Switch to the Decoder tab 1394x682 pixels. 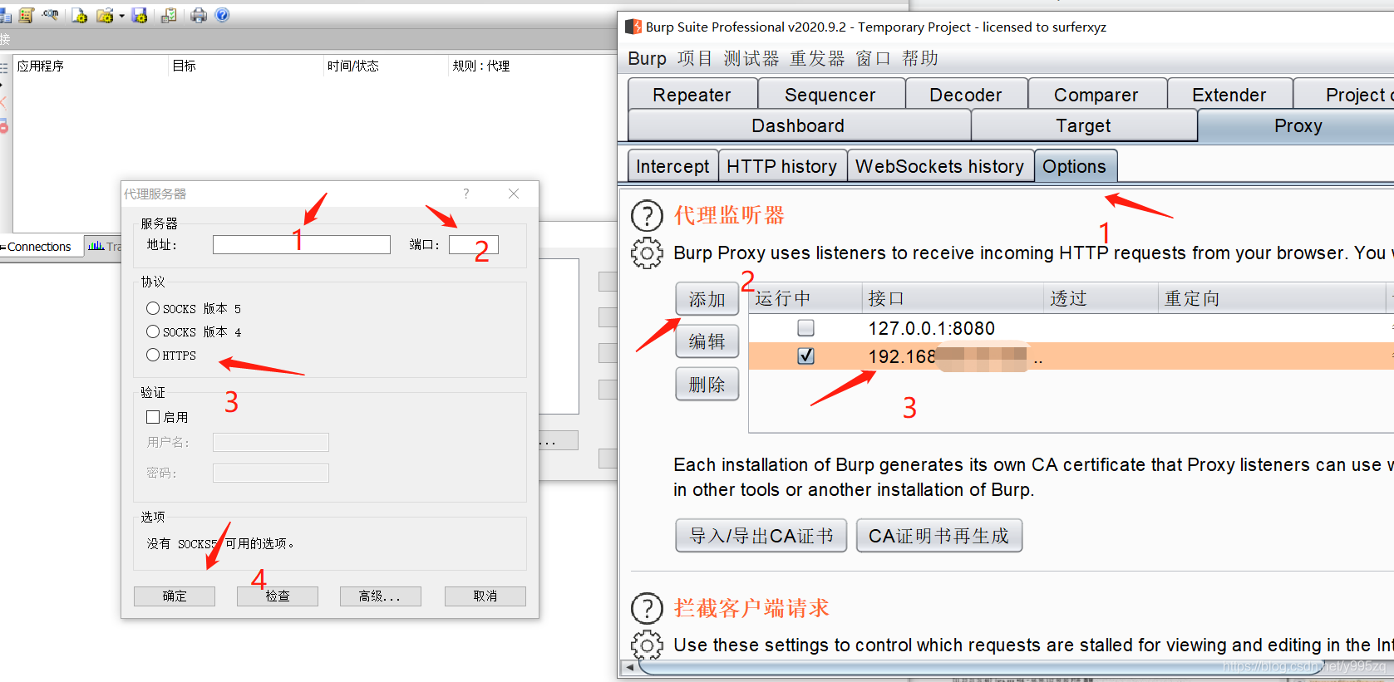tap(966, 95)
